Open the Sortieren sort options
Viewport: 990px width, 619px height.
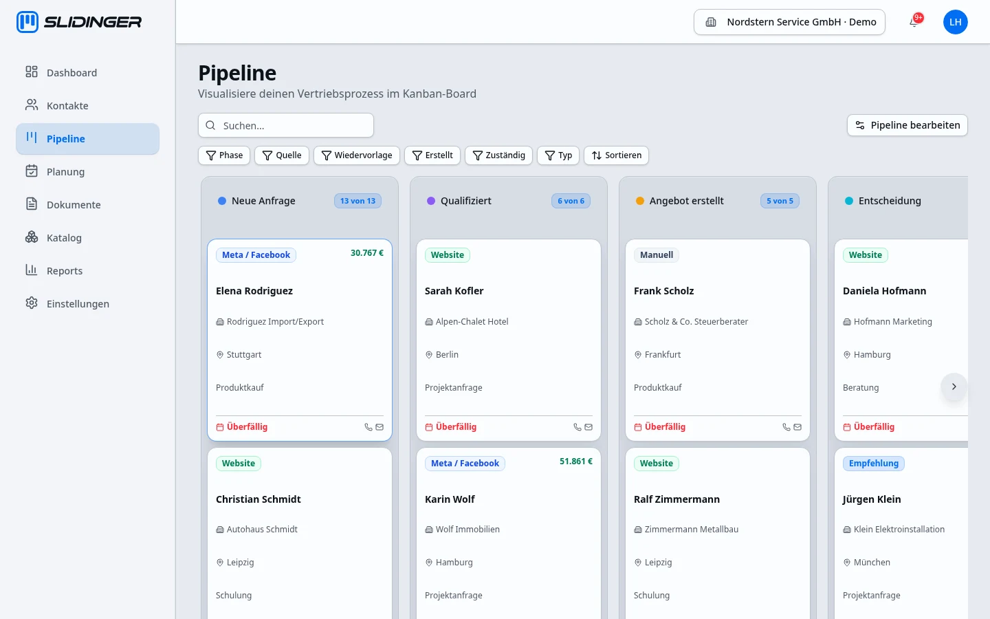(616, 155)
